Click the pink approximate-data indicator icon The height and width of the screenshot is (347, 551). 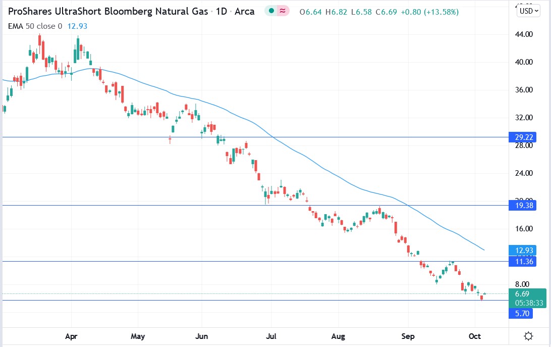pyautogui.click(x=283, y=11)
